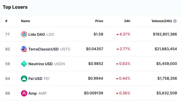Screen dimensions: 181x102
Task: Sort by the Volume(24h) column header
Action: [162, 21]
